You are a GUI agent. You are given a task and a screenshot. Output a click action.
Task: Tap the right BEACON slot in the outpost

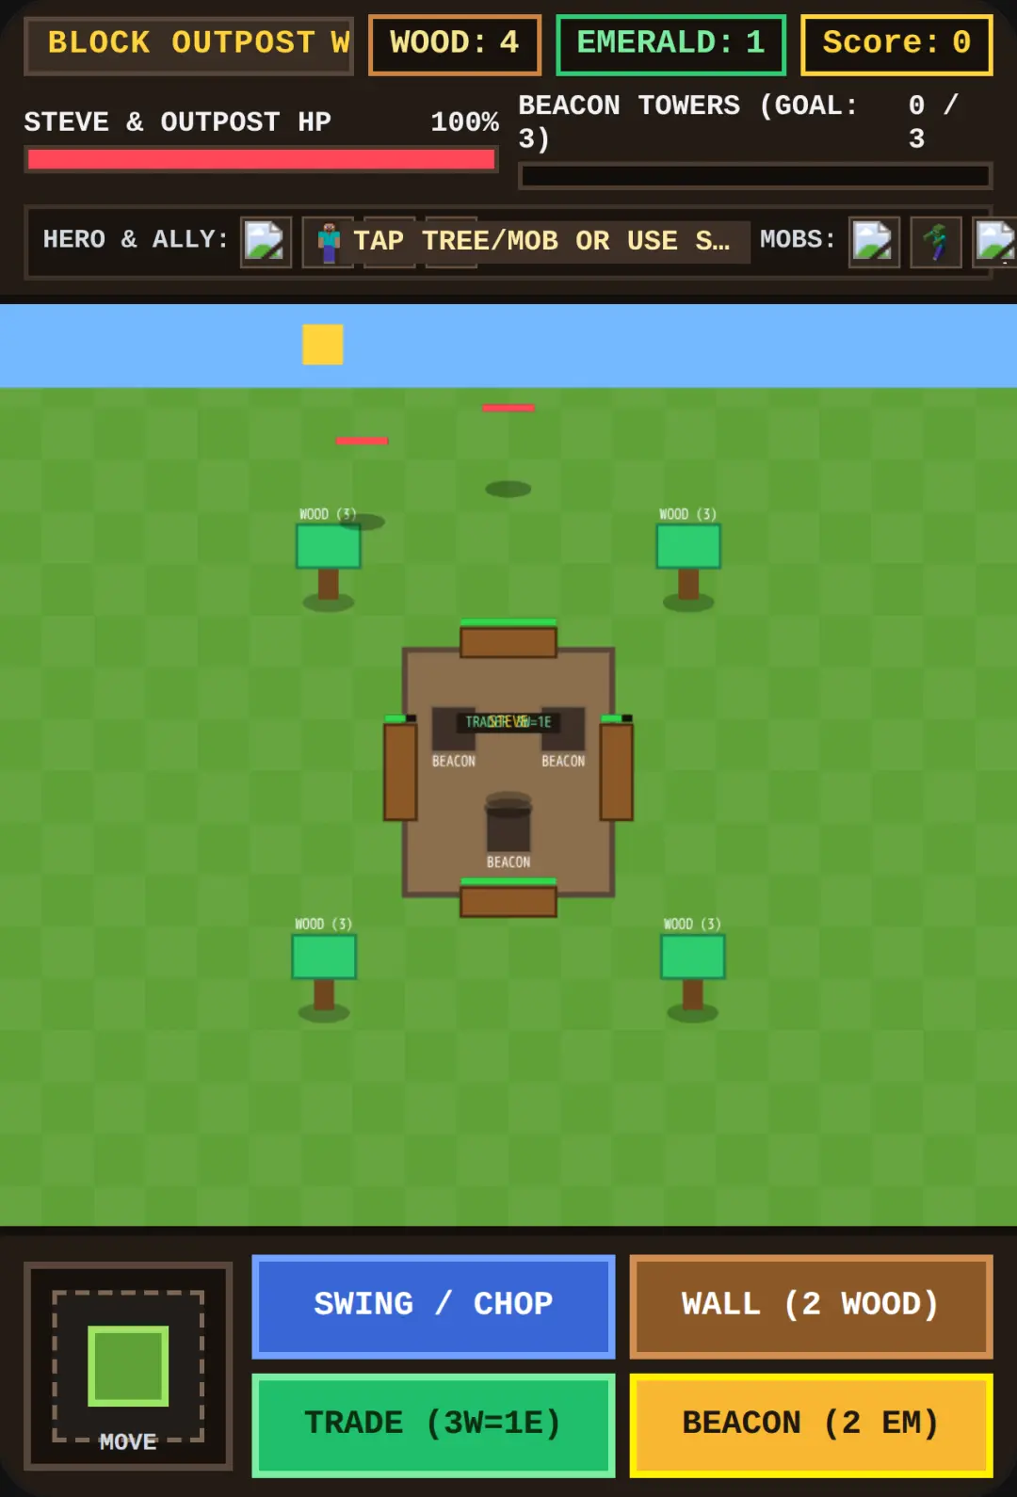pyautogui.click(x=563, y=730)
